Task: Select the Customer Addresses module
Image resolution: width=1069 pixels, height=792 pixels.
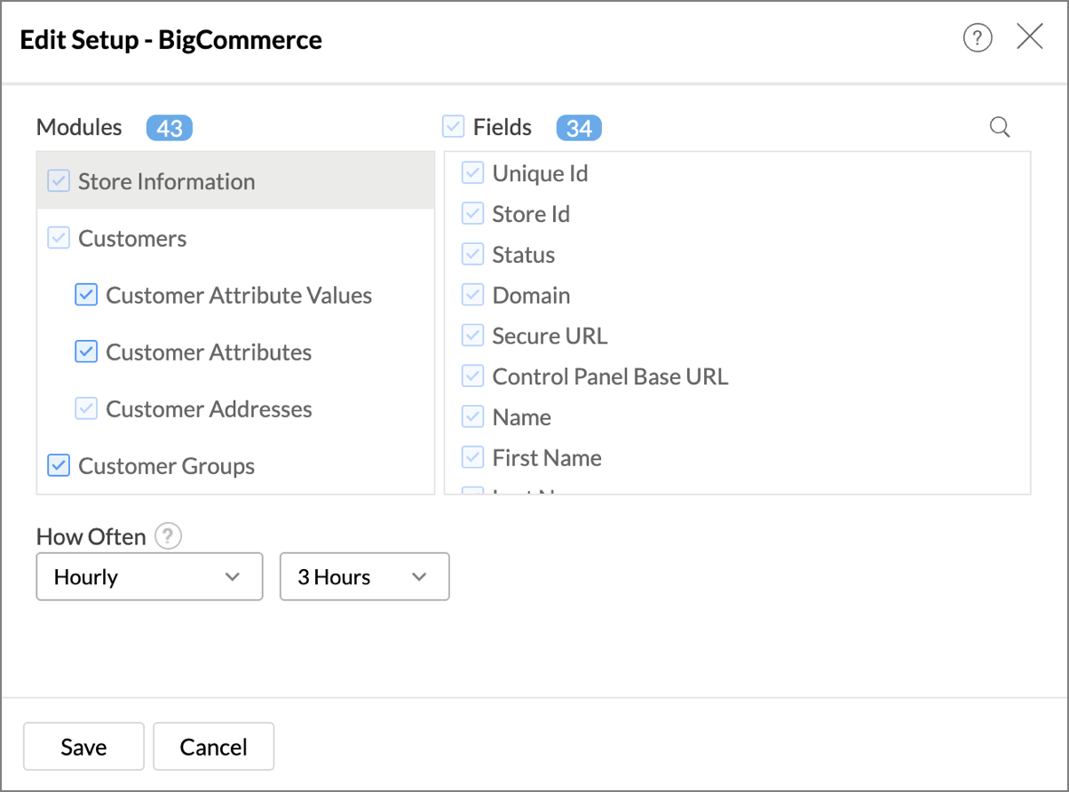Action: point(209,409)
